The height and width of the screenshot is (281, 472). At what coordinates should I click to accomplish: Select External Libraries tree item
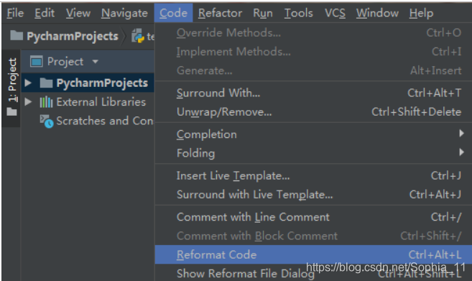tap(101, 102)
